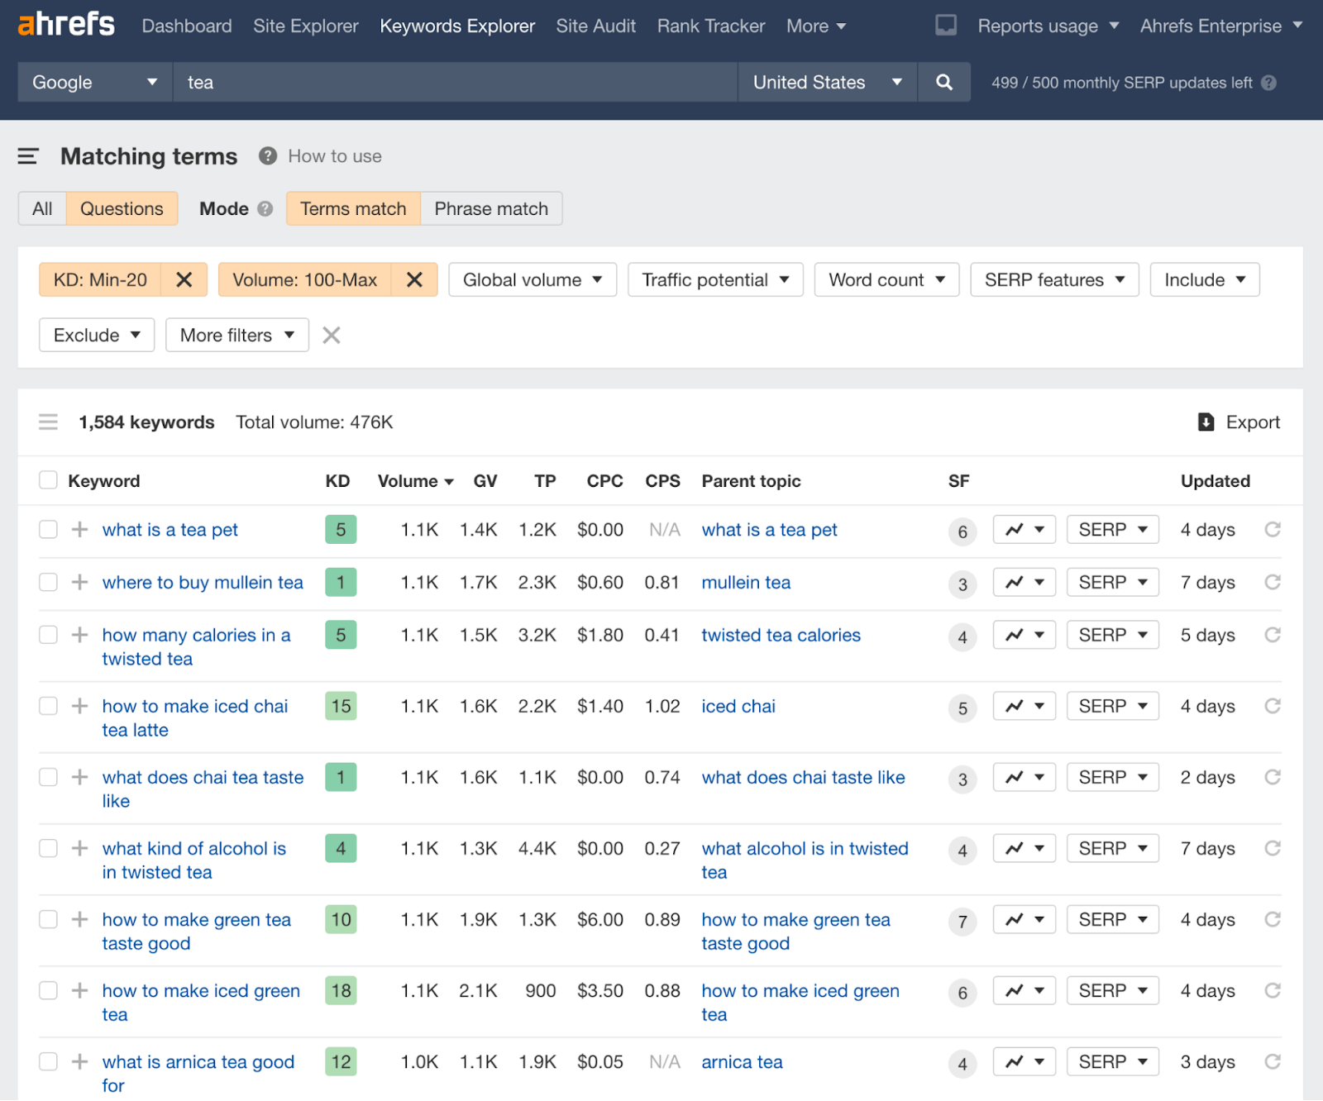The image size is (1323, 1101).
Task: Open the Matching terms report menu icon
Action: click(29, 156)
